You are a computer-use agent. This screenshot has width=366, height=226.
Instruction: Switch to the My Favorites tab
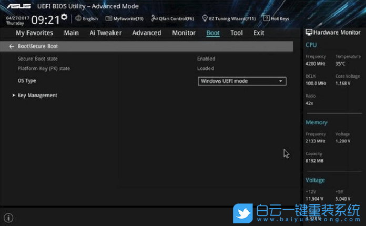tap(34, 33)
